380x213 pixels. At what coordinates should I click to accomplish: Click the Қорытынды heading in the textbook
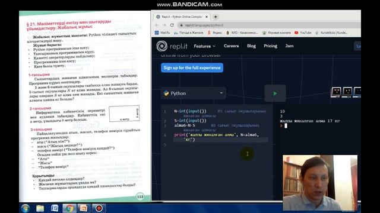click(43, 176)
